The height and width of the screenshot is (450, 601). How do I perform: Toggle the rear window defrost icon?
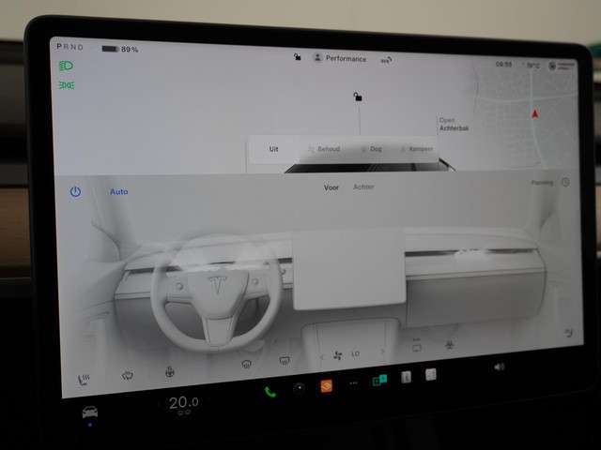tap(128, 375)
